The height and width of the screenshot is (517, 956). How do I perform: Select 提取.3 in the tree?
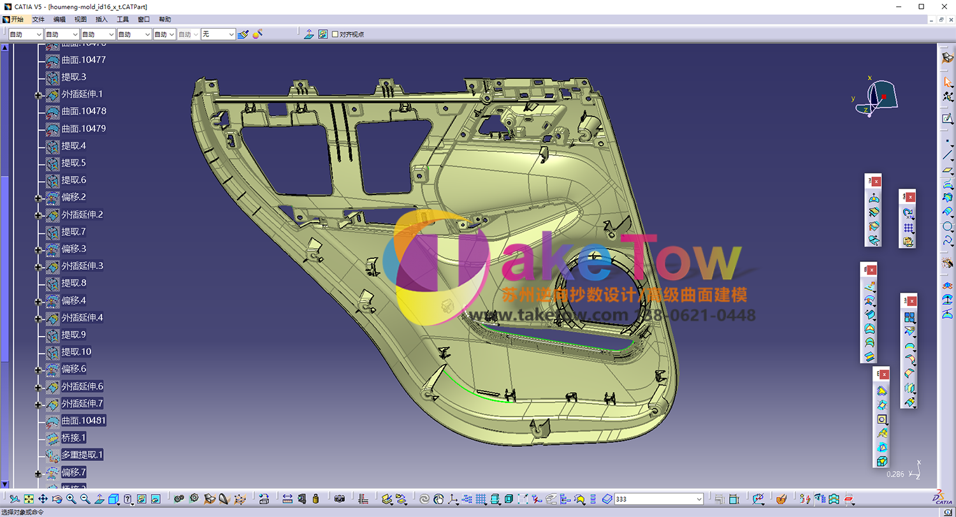click(x=74, y=77)
